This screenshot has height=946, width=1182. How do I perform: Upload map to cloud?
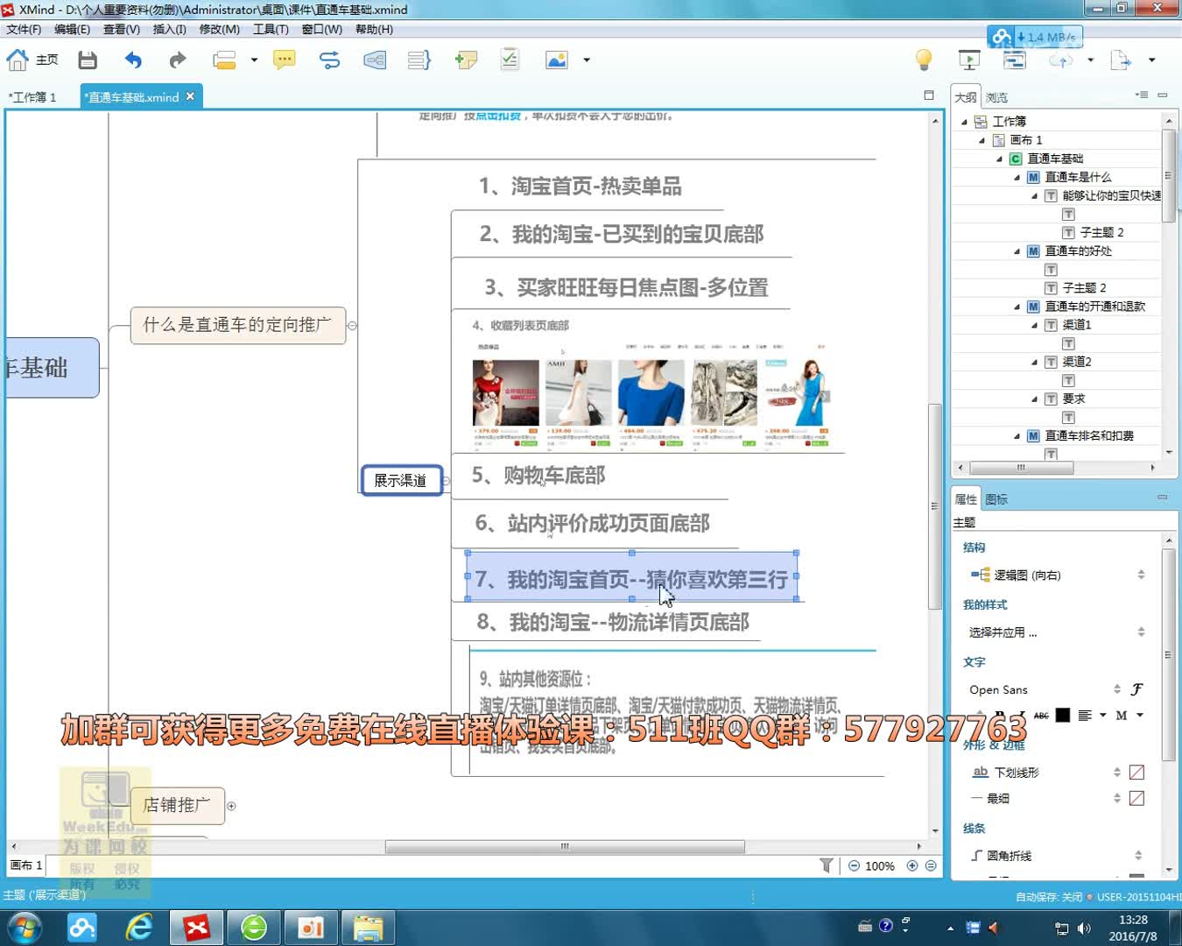[x=1061, y=60]
